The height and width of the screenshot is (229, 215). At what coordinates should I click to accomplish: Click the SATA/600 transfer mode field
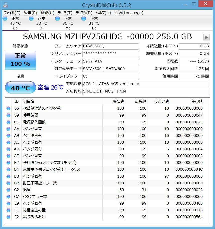[111, 69]
